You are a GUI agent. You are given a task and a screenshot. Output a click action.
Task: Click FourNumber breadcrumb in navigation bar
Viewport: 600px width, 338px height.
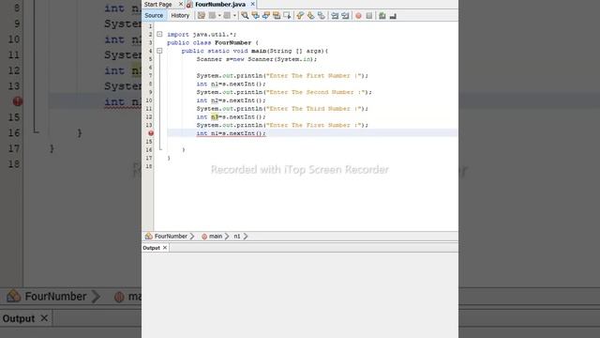[171, 236]
